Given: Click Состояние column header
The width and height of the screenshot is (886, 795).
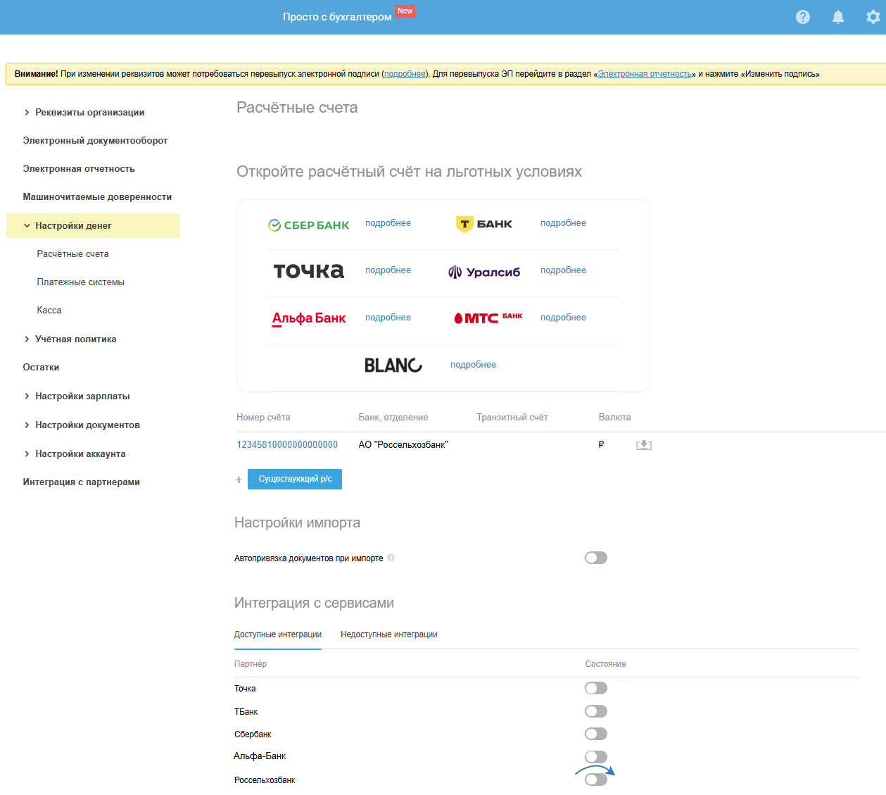Looking at the screenshot, I should (x=606, y=664).
